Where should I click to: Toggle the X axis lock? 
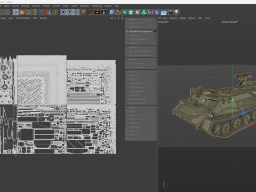(x=63, y=12)
